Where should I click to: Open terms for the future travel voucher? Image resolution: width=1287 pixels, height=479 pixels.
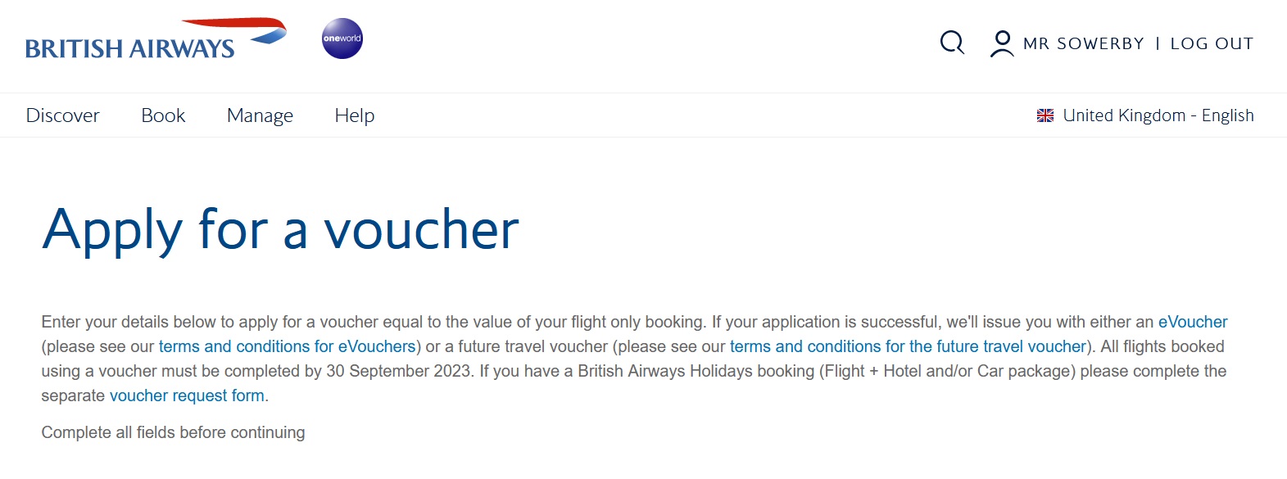(x=908, y=346)
